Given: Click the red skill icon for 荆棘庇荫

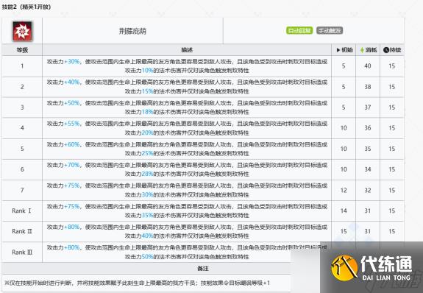Looking at the screenshot, I should click(22, 32).
